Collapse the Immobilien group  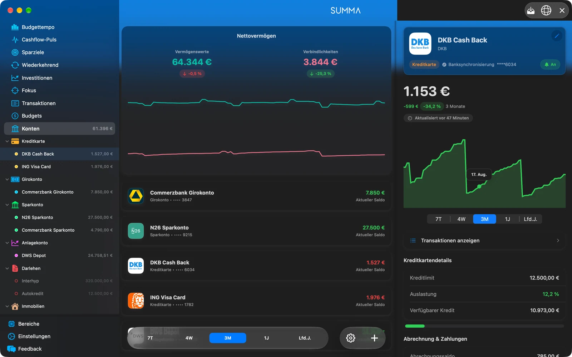(x=7, y=306)
